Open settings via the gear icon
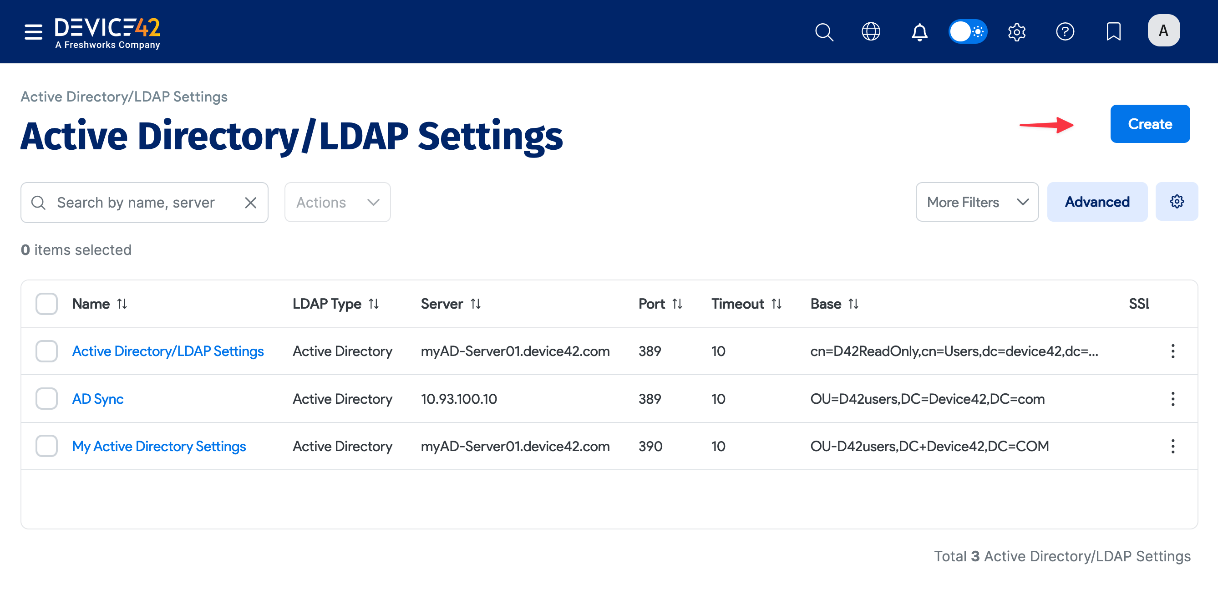 pyautogui.click(x=1016, y=32)
